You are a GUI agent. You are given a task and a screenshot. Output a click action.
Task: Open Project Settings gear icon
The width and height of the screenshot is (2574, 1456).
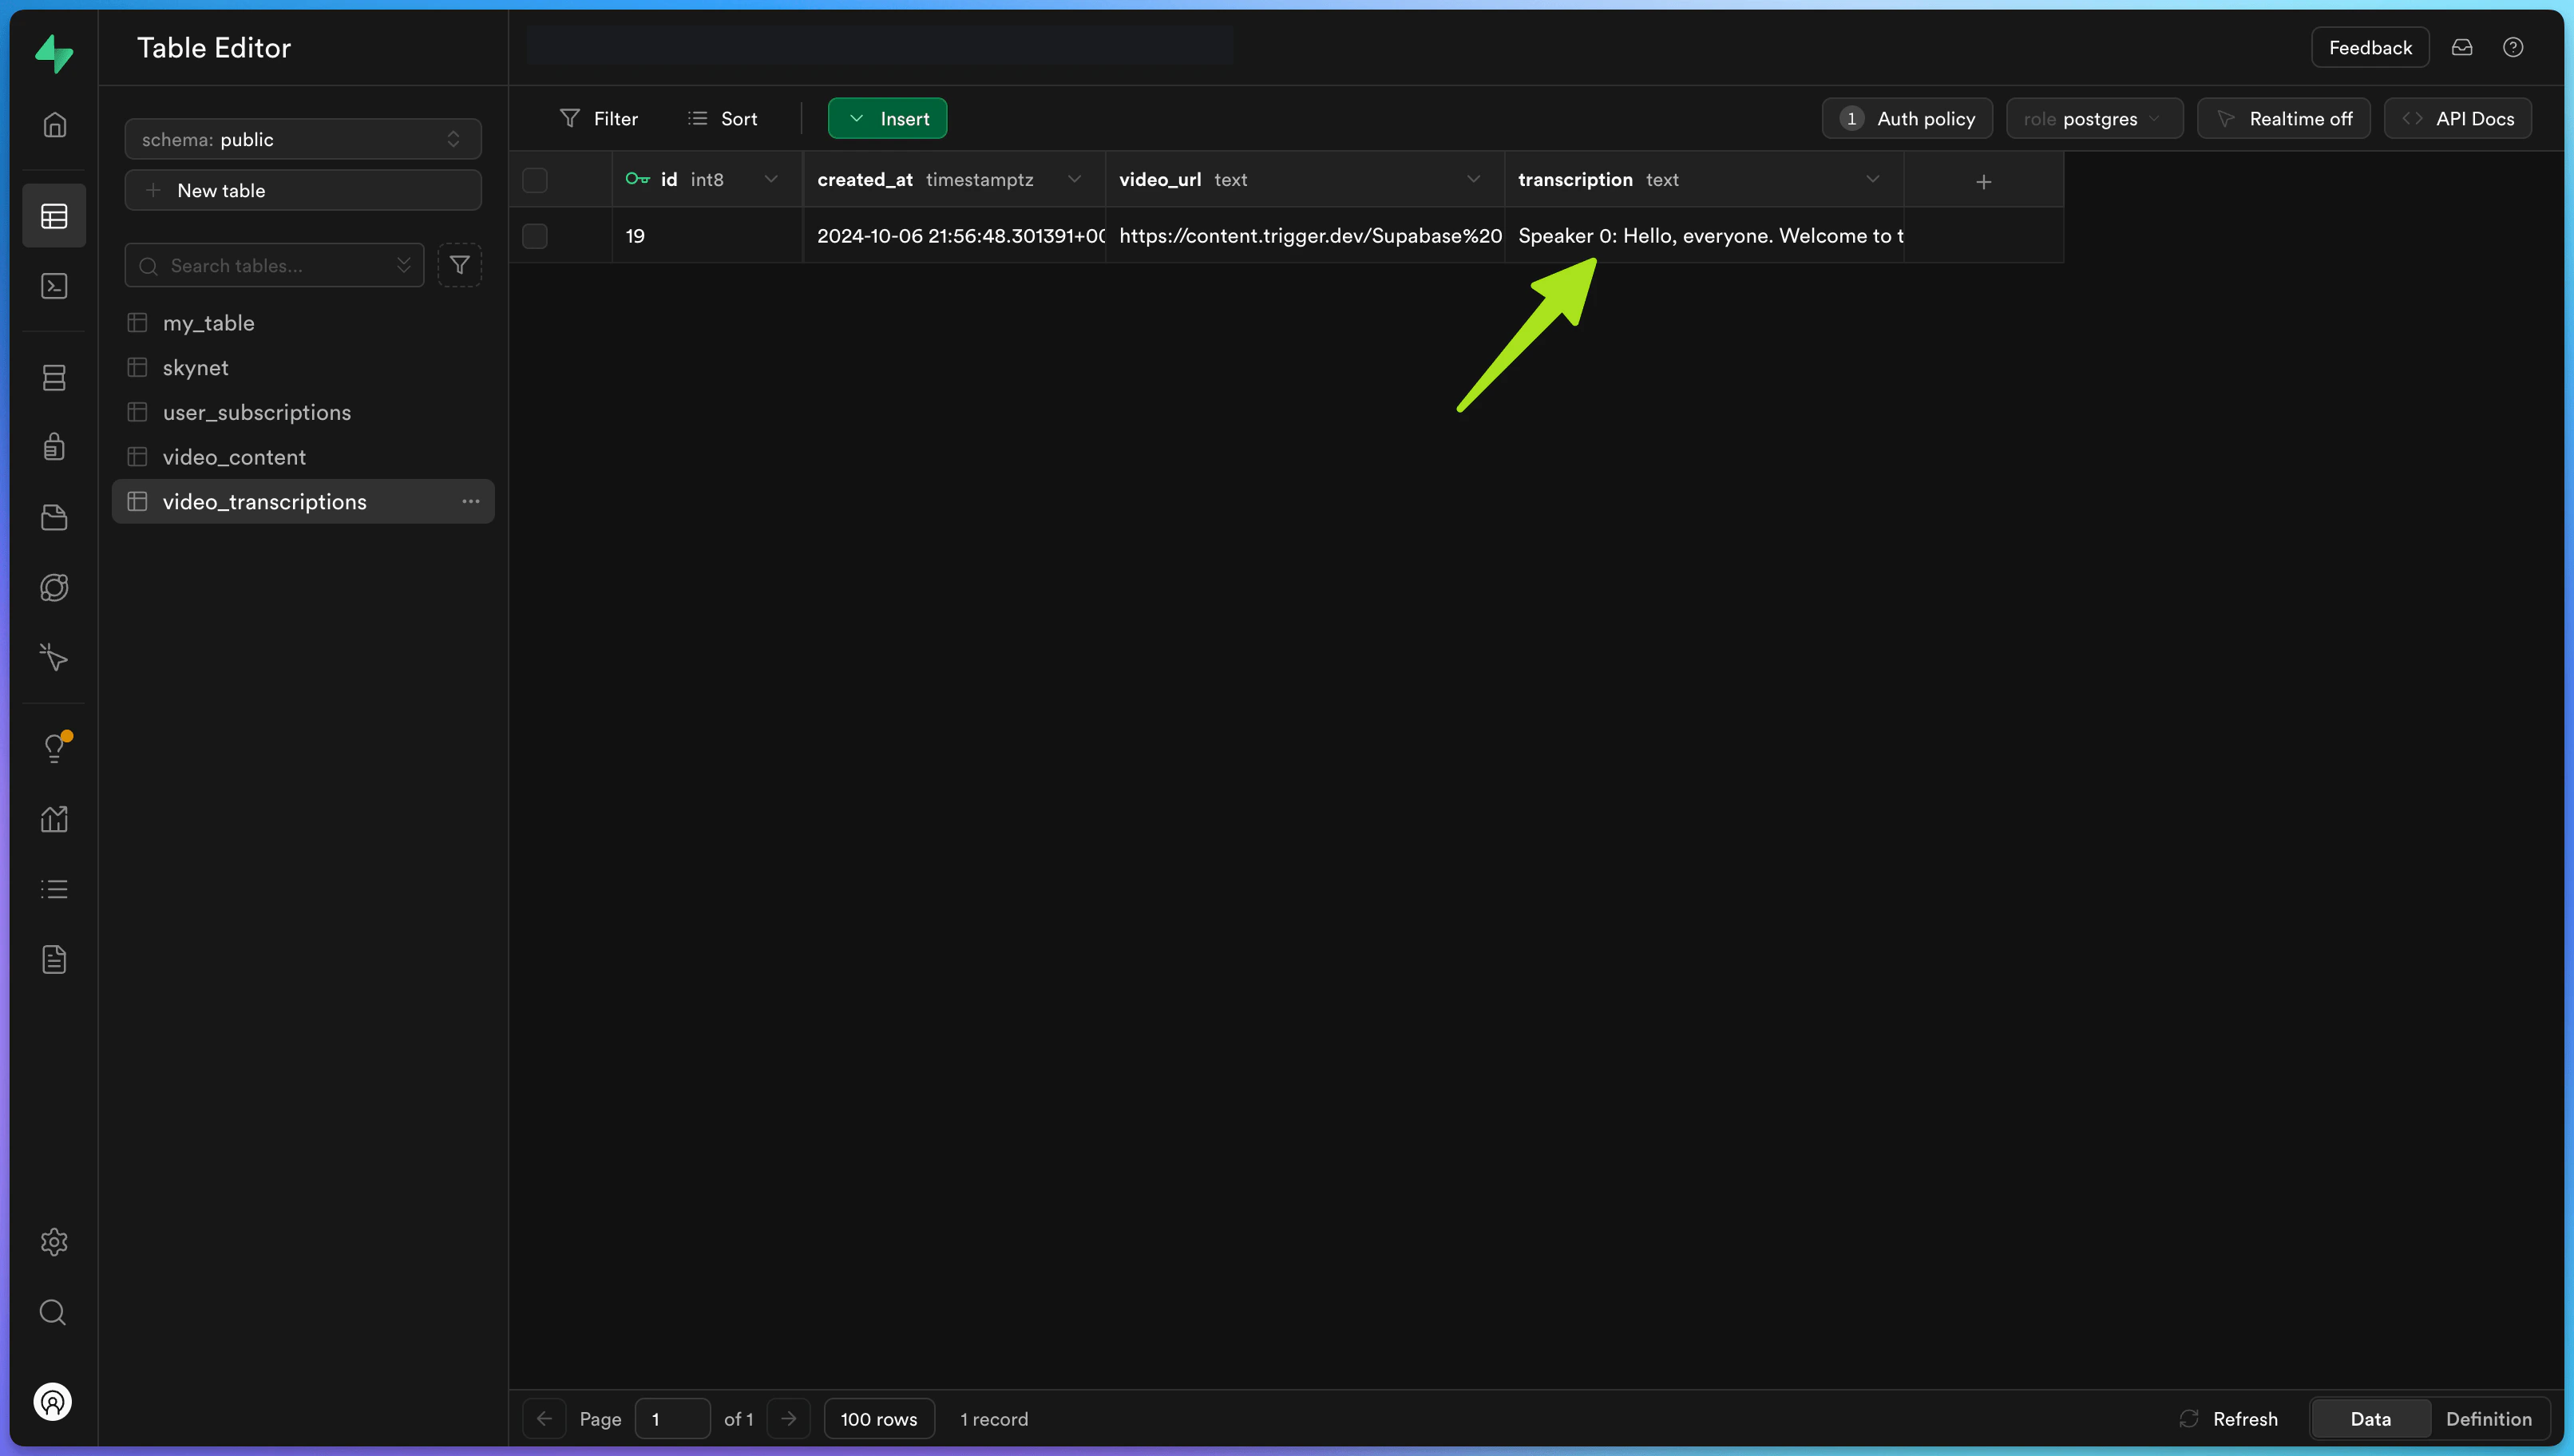(54, 1242)
